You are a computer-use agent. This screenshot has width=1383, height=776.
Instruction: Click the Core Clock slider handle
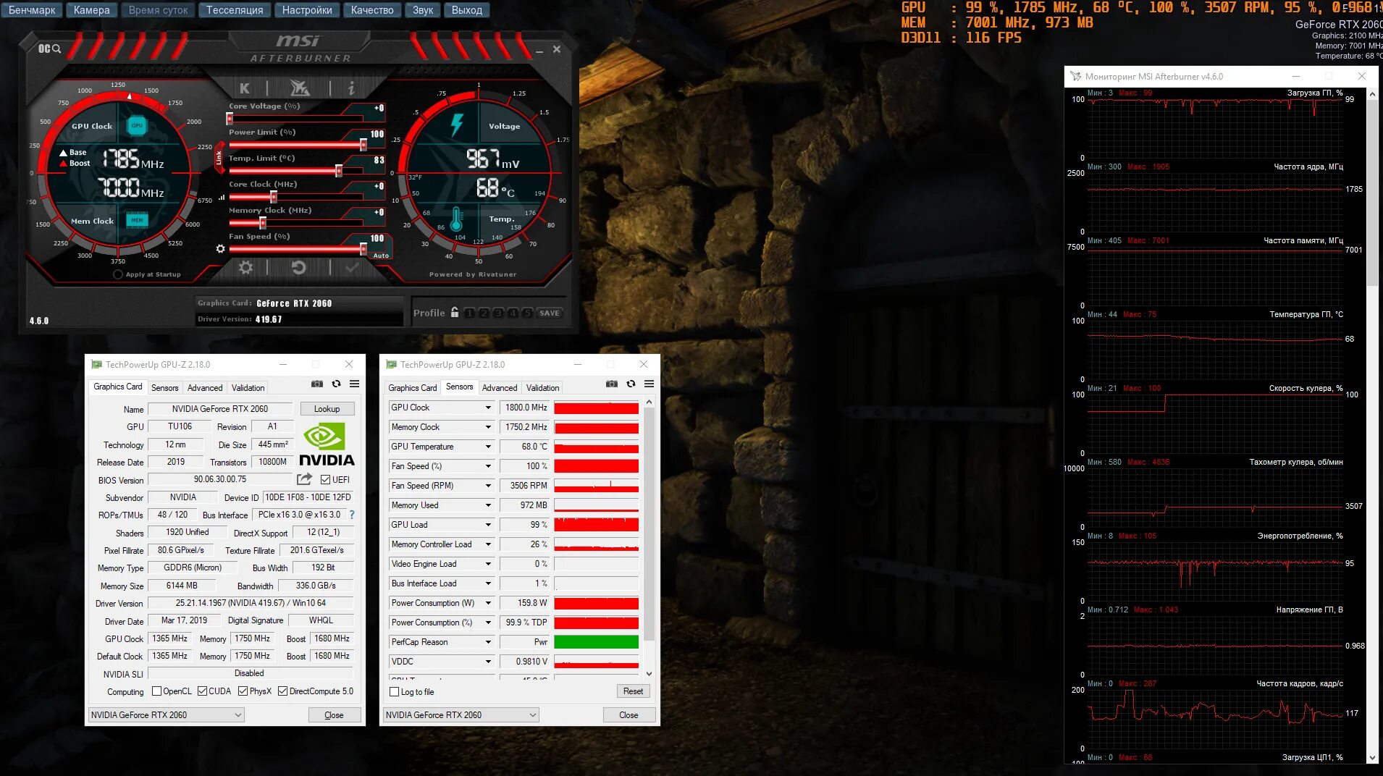tap(273, 197)
